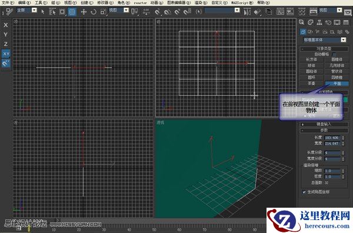
Task: Select Lights category icon
Action: pos(318,32)
